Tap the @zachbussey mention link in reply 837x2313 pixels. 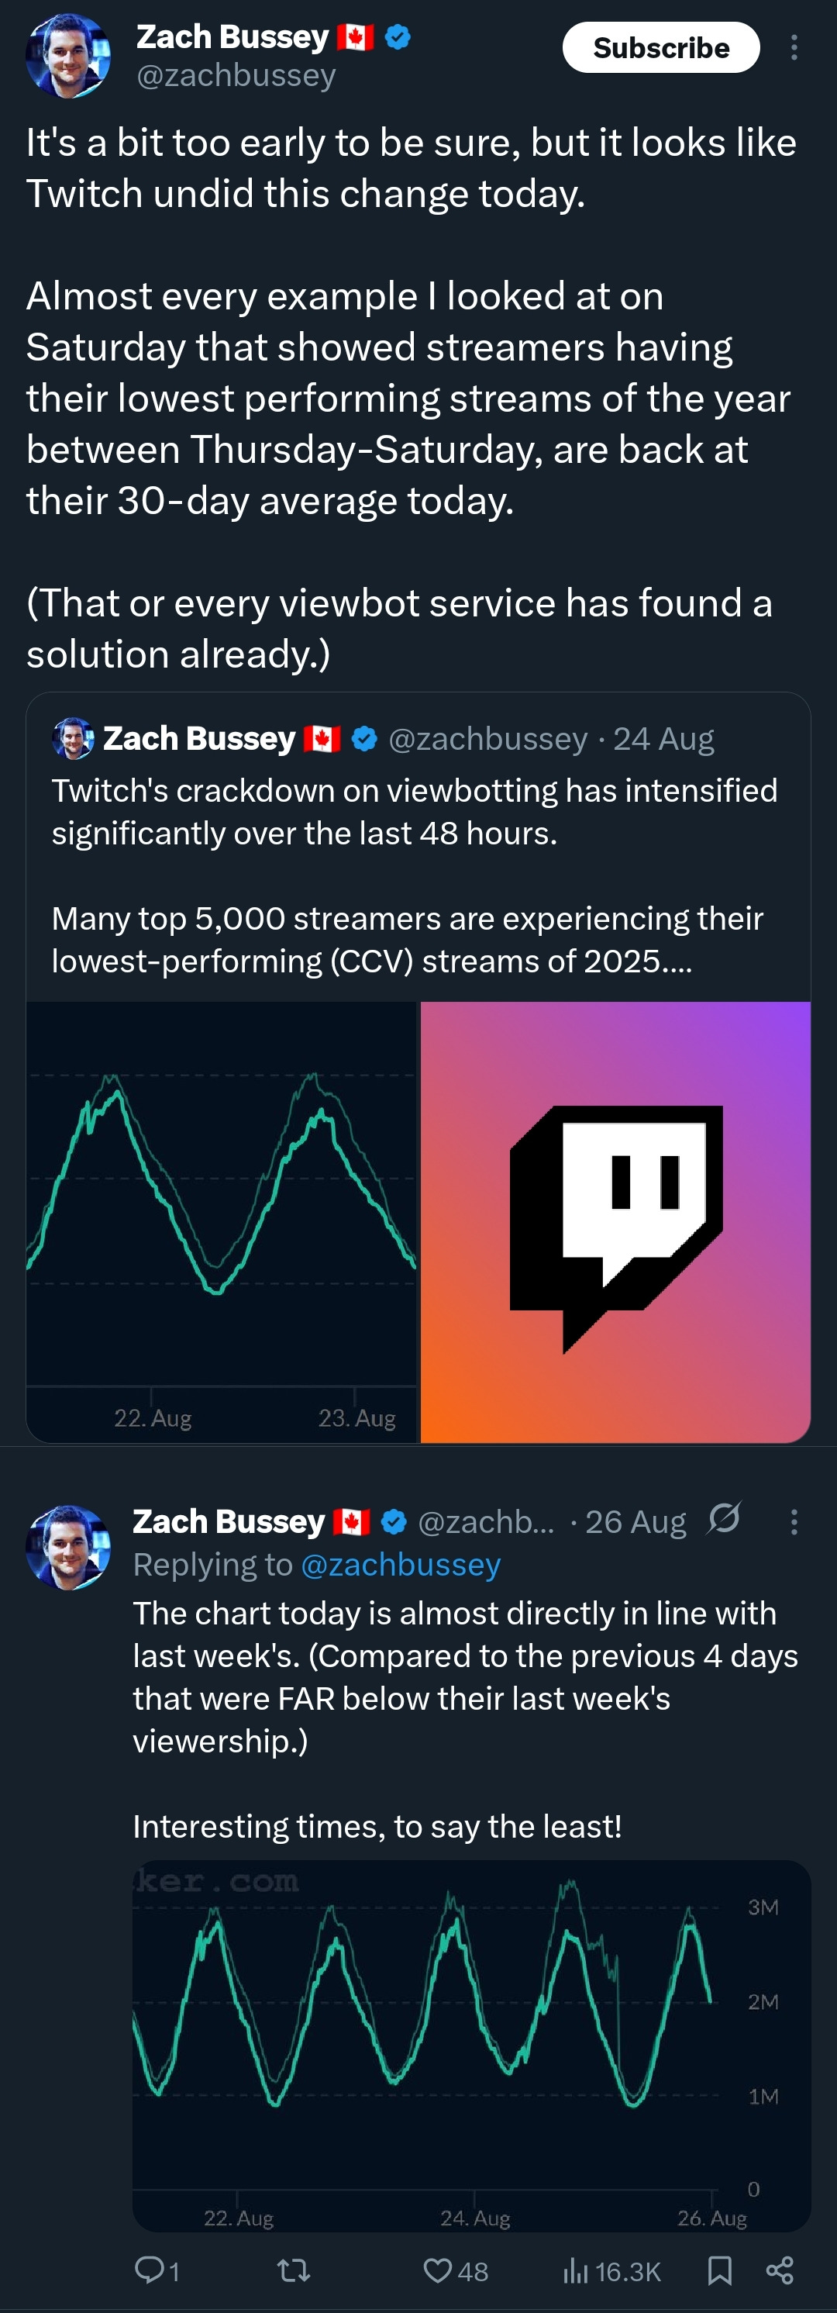click(400, 1564)
